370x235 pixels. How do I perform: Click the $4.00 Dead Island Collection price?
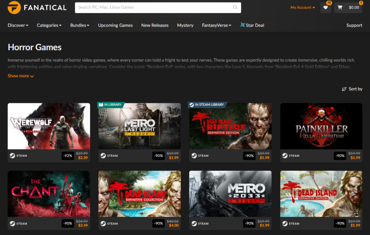coord(174,225)
